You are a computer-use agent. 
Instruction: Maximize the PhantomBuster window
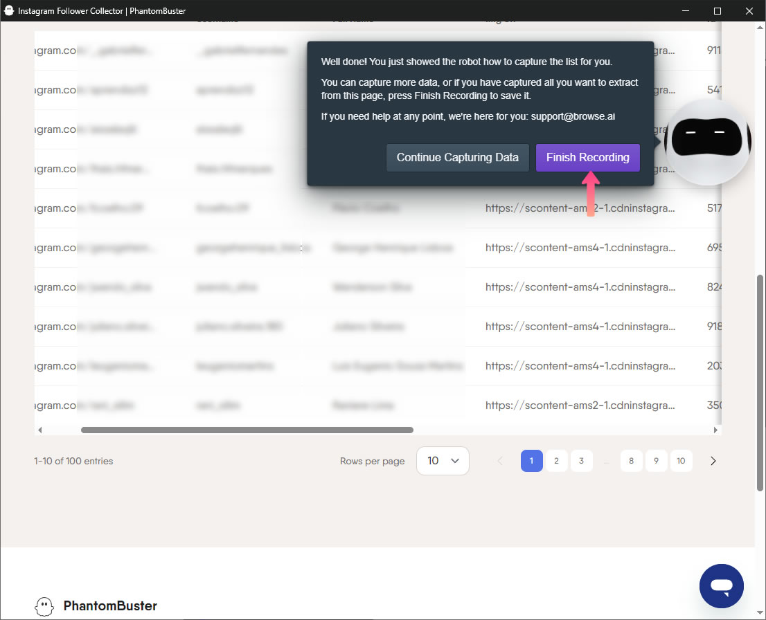(x=717, y=11)
